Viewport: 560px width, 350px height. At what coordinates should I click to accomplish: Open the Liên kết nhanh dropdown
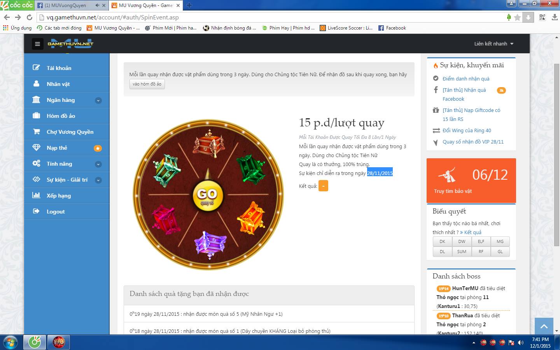[x=493, y=44]
